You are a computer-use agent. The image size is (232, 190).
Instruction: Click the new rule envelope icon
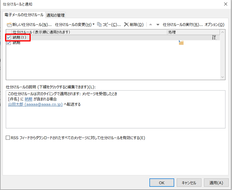point(9,25)
